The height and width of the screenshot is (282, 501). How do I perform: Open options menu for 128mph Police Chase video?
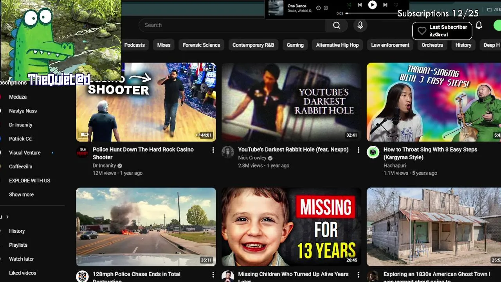click(x=213, y=275)
